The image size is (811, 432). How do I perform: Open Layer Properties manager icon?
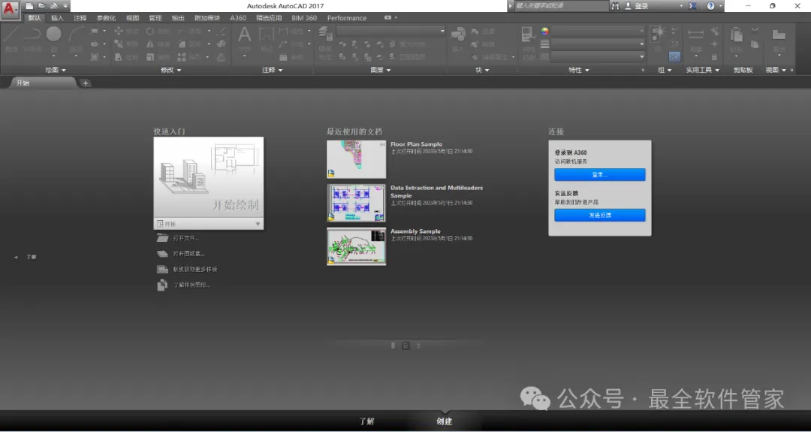pyautogui.click(x=325, y=34)
